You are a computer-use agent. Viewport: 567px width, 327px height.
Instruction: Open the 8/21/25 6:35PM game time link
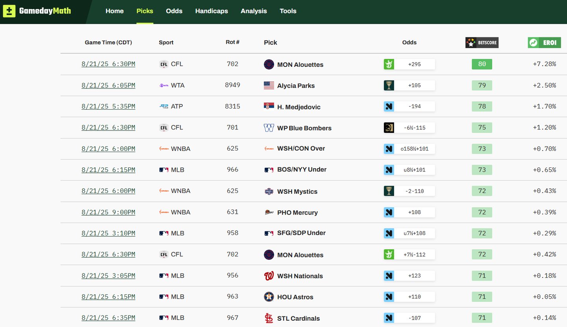coord(108,318)
